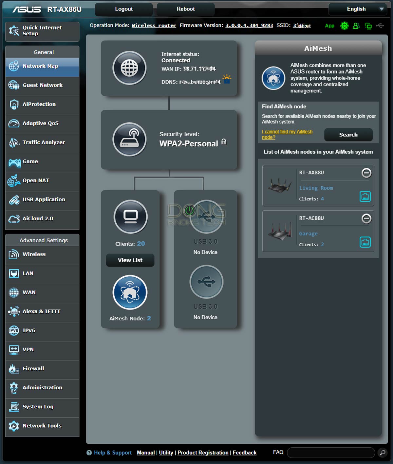Click Search to find AiMesh nodes
The width and height of the screenshot is (393, 464).
(x=348, y=135)
